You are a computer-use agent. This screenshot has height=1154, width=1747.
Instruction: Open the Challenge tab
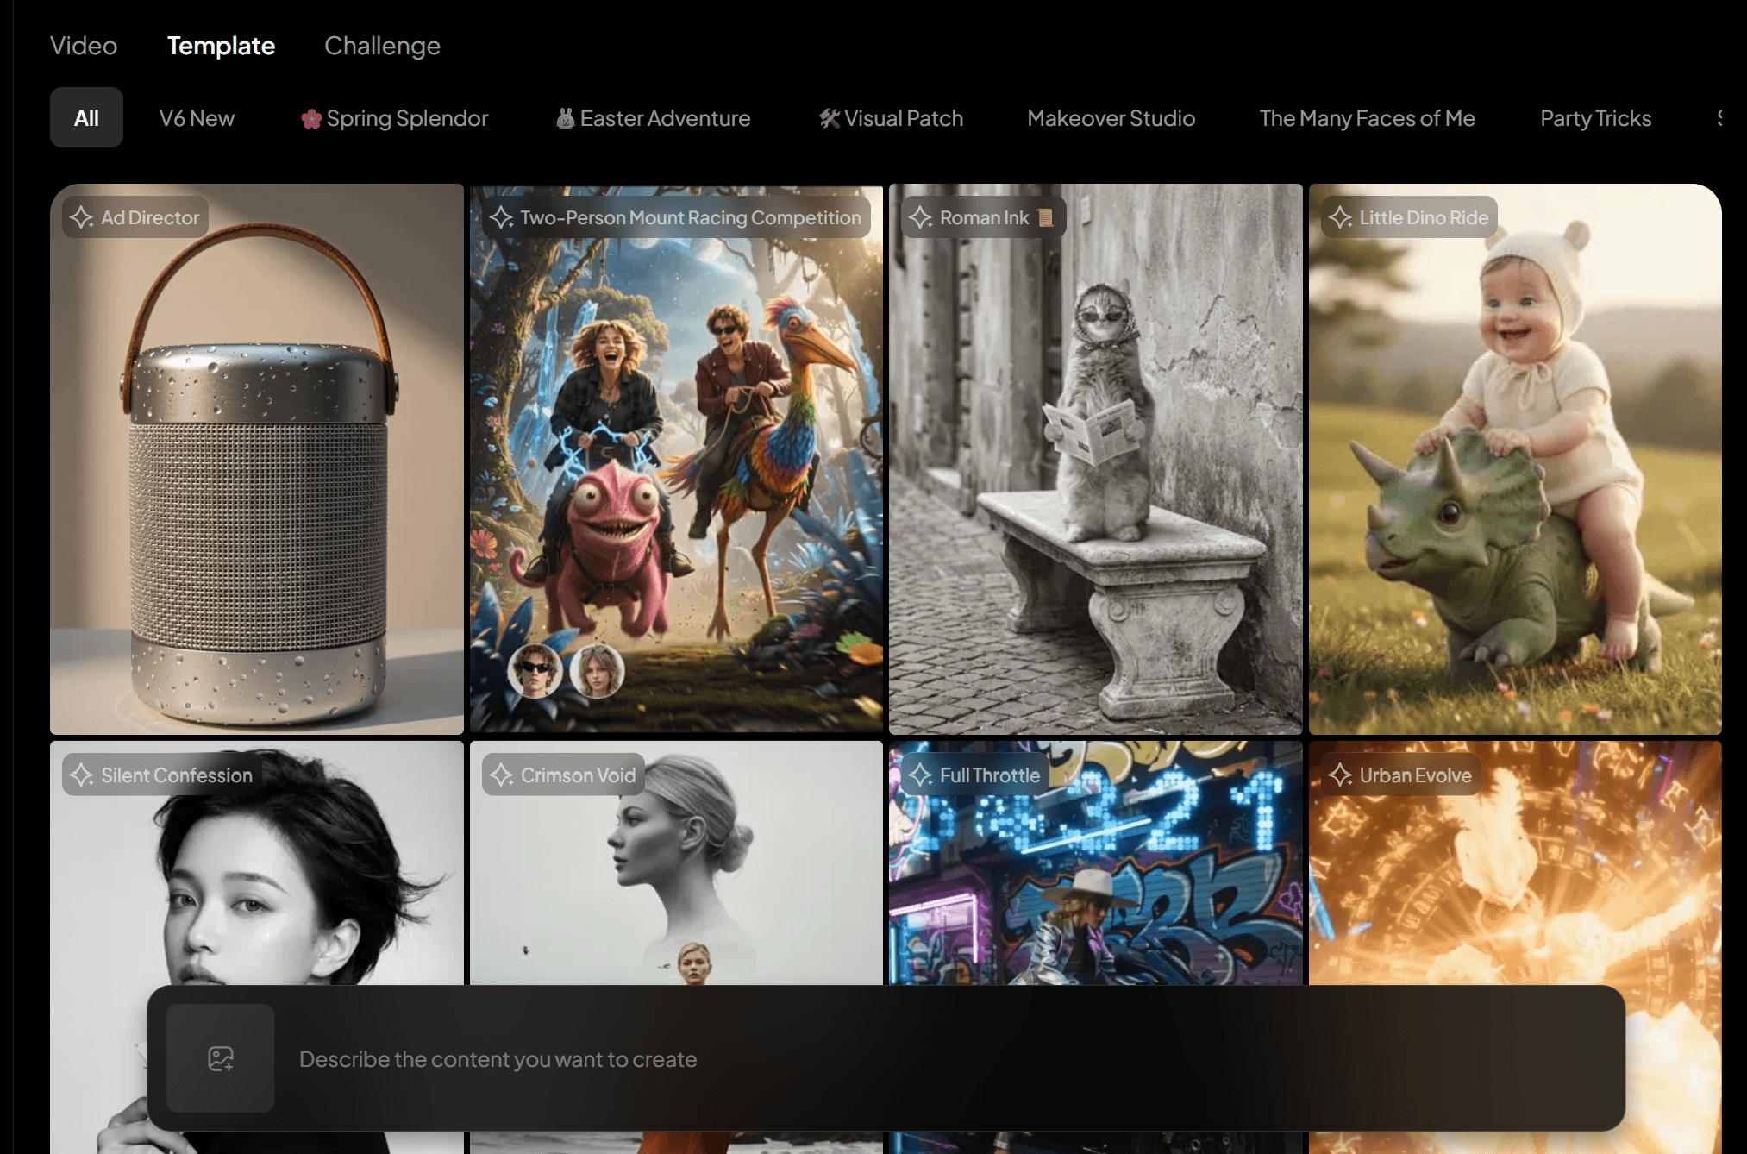(x=382, y=46)
